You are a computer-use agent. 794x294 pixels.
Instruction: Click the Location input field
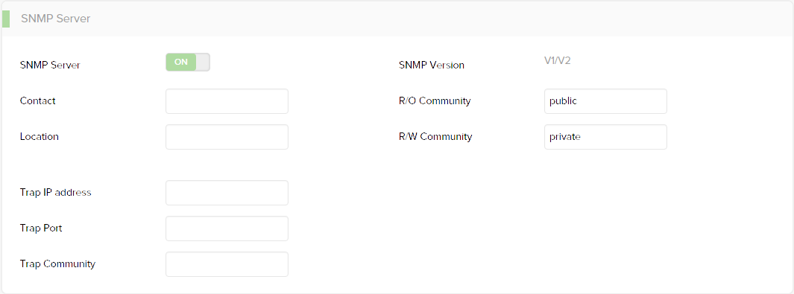click(227, 137)
